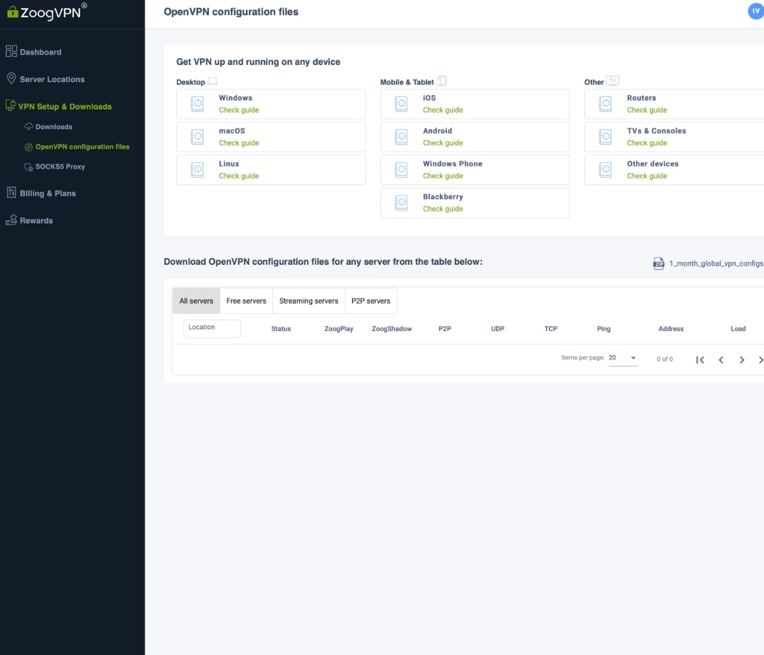Click the ZIP file download icon
Viewport: 764px width, 655px height.
click(x=659, y=264)
